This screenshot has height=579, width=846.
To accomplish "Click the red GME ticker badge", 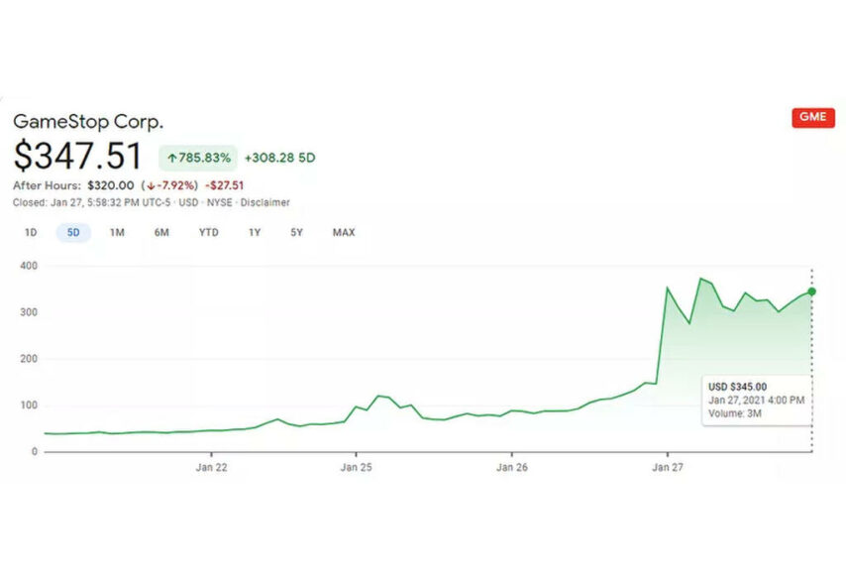I will coord(813,117).
